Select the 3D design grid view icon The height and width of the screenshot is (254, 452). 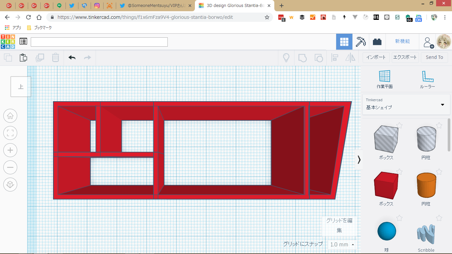344,42
